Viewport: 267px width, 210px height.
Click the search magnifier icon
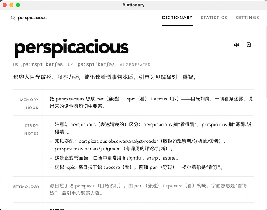(13, 18)
